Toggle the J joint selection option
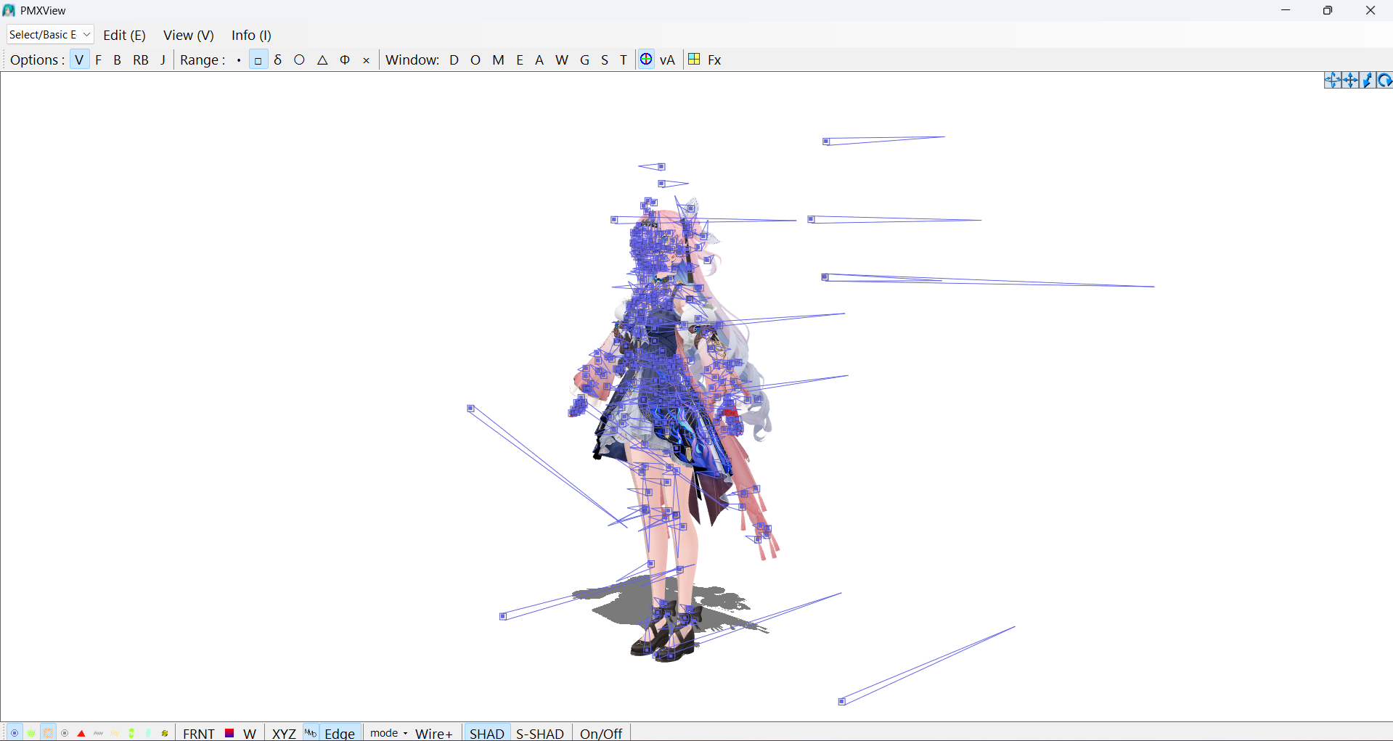1393x741 pixels. coord(163,60)
